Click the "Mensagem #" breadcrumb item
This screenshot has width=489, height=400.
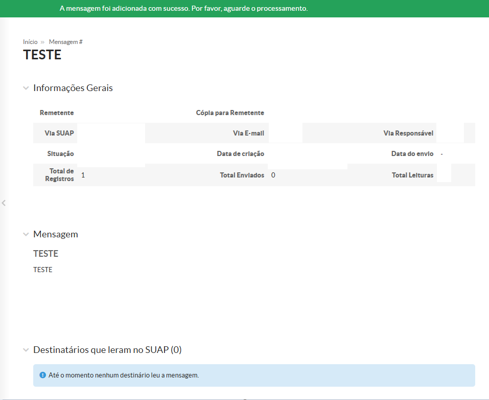pyautogui.click(x=65, y=42)
